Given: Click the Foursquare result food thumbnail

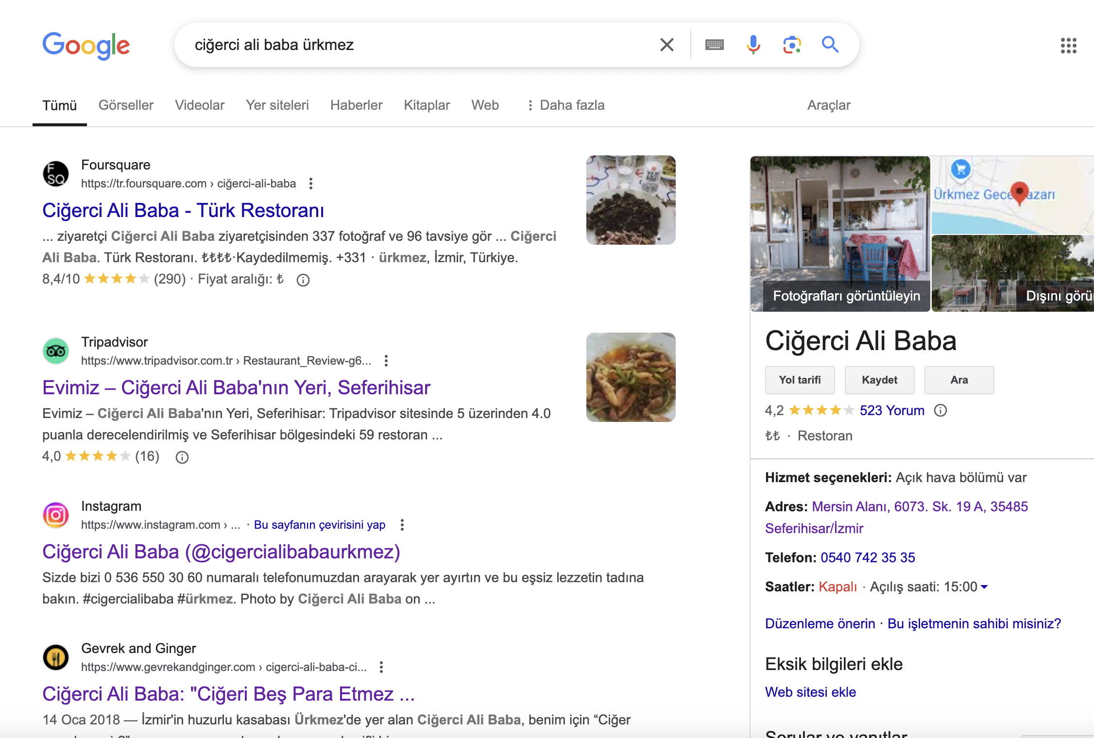Looking at the screenshot, I should click(631, 200).
